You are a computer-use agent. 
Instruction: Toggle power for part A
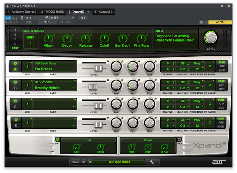[15, 63]
